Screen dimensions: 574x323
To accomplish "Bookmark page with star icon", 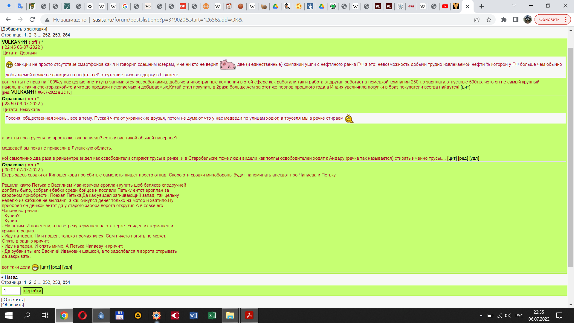I will click(489, 19).
